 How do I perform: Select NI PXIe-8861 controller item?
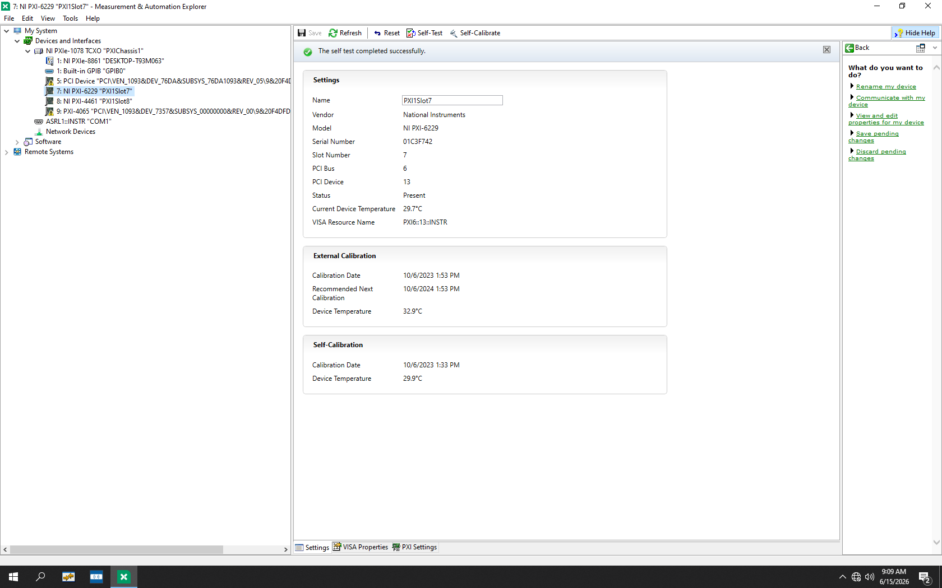tap(110, 61)
